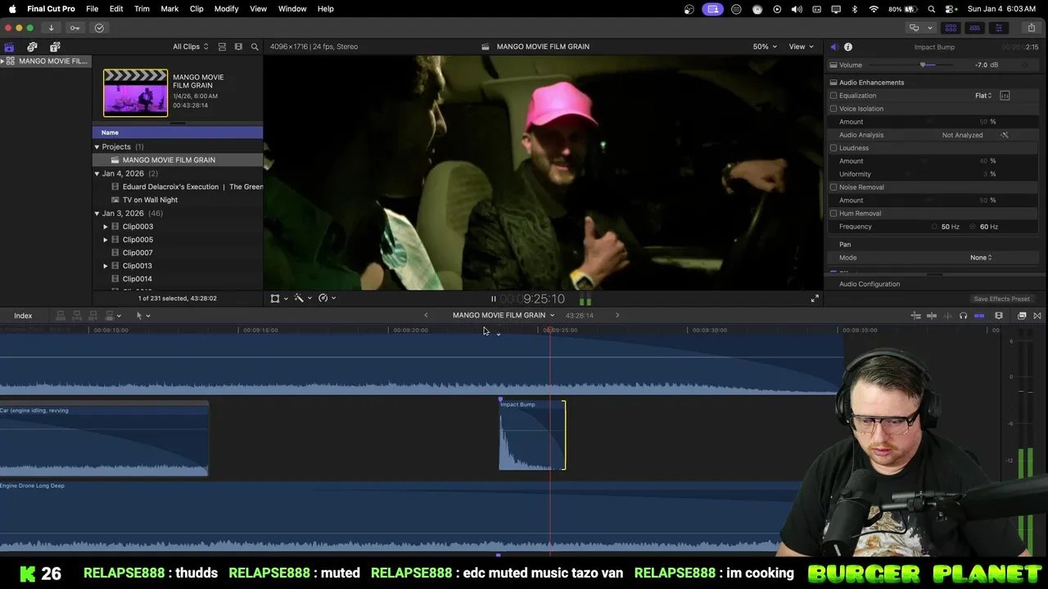Open Photos and Audio sidebar
The height and width of the screenshot is (589, 1048).
point(32,47)
